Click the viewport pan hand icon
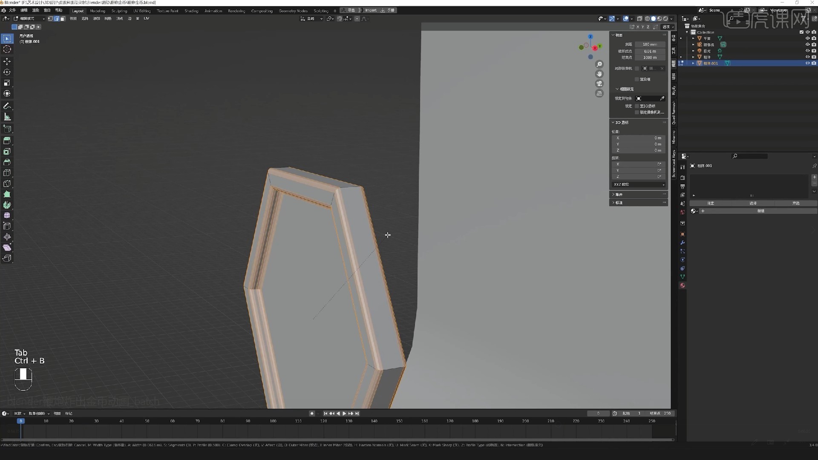Screen dimensions: 818x460 (x=599, y=74)
